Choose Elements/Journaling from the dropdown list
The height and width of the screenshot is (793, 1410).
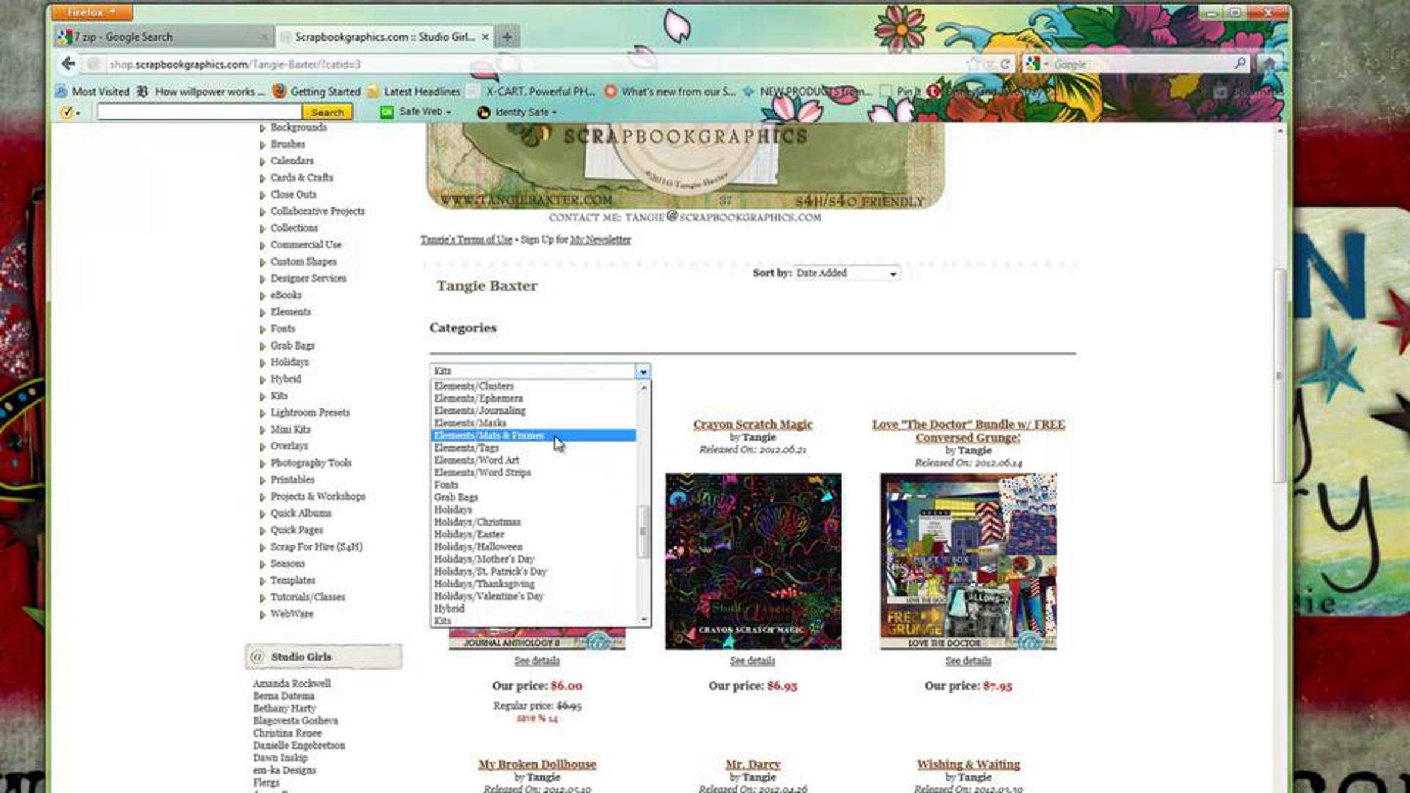click(x=479, y=411)
